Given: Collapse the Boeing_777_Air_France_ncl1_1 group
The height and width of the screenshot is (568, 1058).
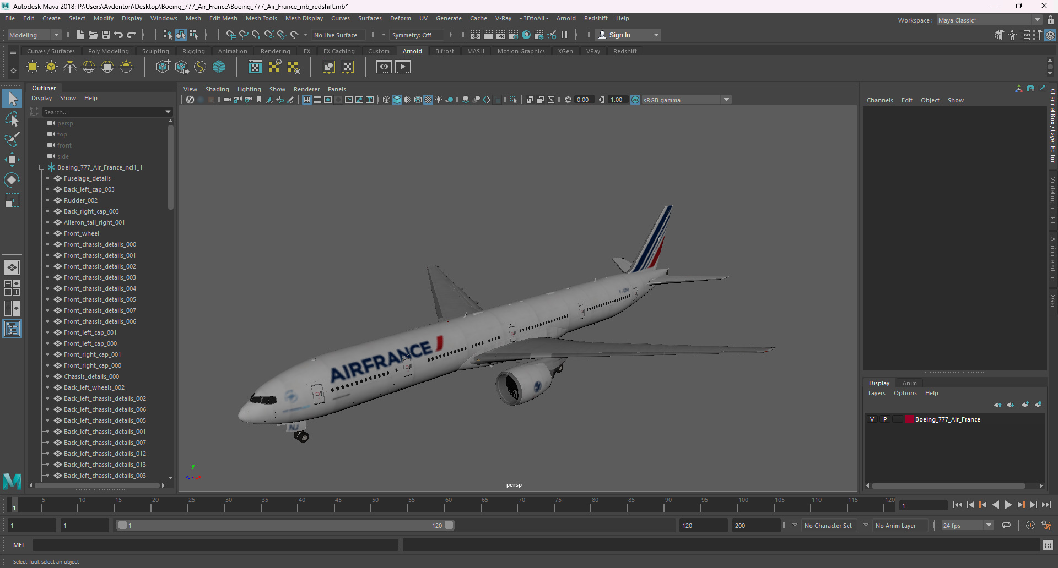Looking at the screenshot, I should (x=41, y=167).
